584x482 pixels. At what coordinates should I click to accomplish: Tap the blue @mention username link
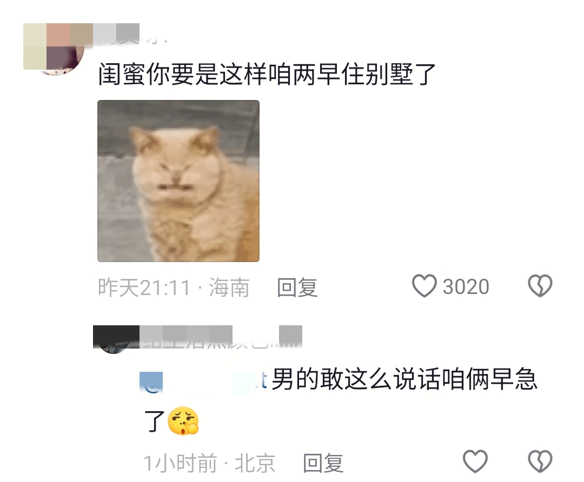tap(203, 381)
